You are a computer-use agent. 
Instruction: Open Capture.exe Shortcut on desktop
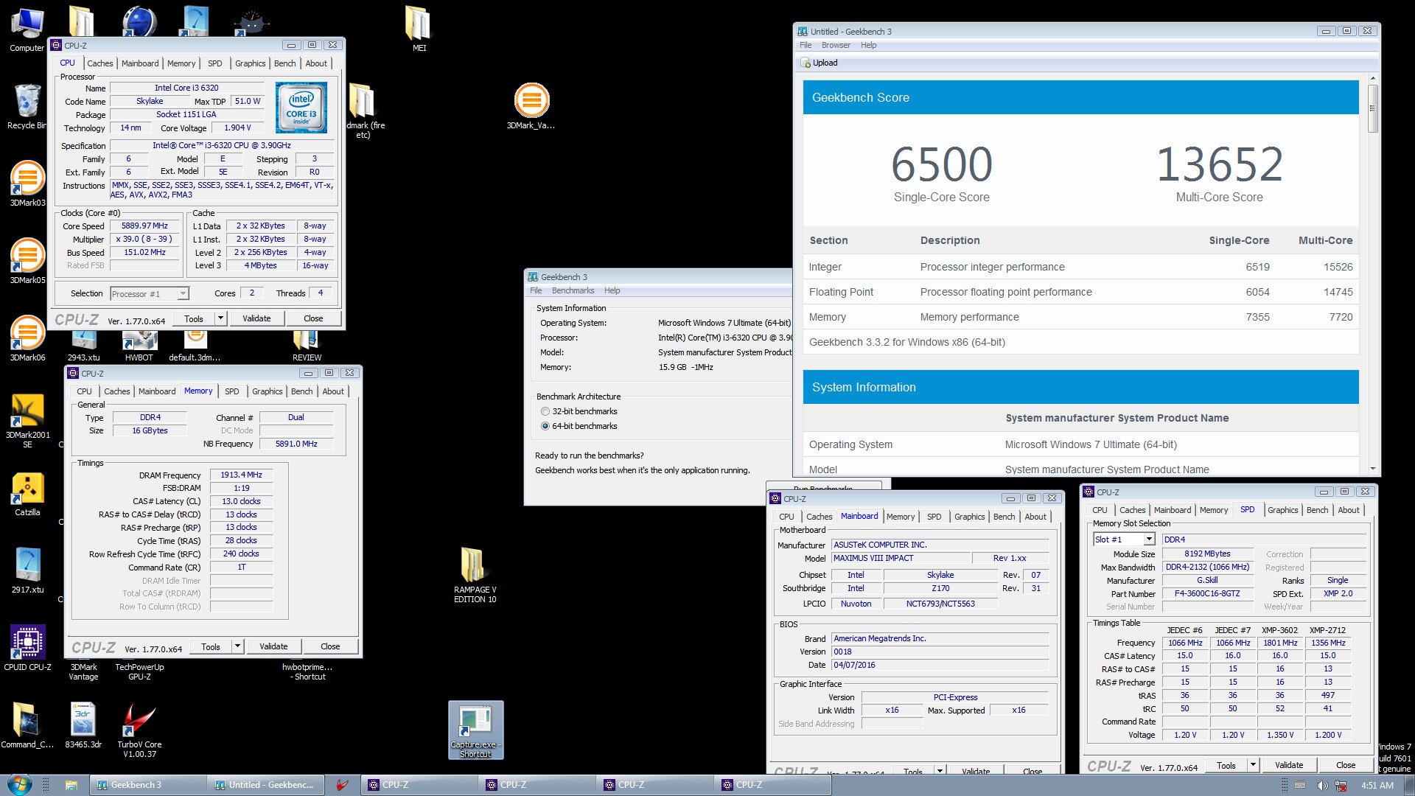pos(475,730)
